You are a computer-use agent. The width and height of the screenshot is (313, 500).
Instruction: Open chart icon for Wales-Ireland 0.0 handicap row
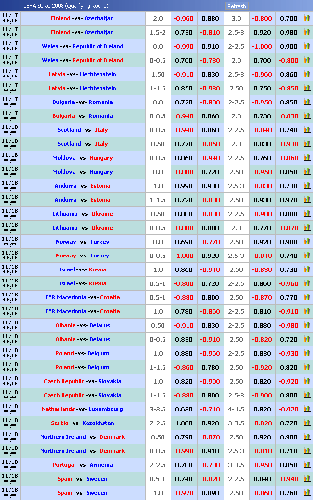307,46
